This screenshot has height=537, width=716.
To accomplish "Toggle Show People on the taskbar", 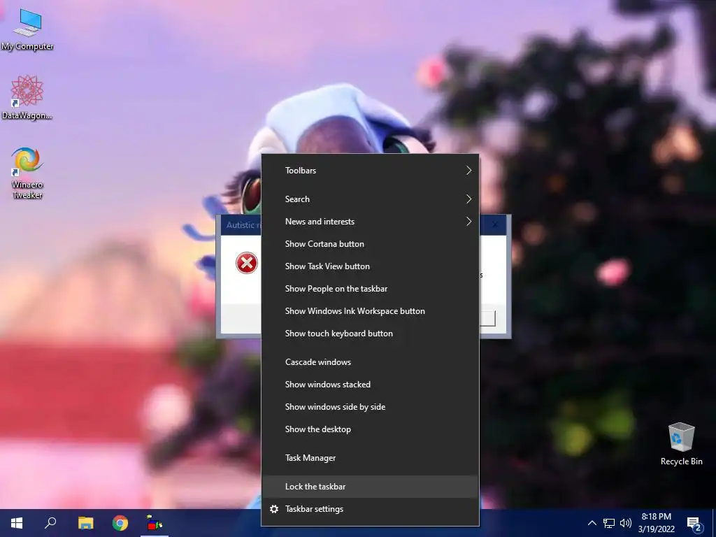I will coord(370,289).
